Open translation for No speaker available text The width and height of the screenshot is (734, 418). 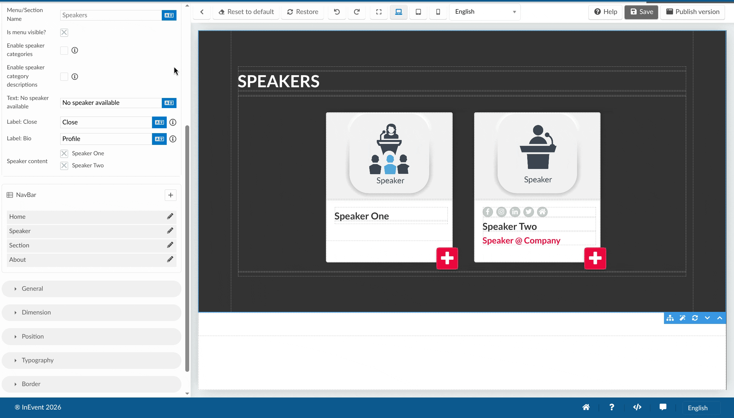click(169, 103)
